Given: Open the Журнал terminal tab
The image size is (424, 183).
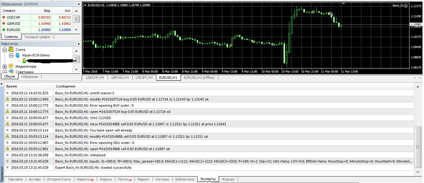Looking at the screenshot, I should click(228, 179).
